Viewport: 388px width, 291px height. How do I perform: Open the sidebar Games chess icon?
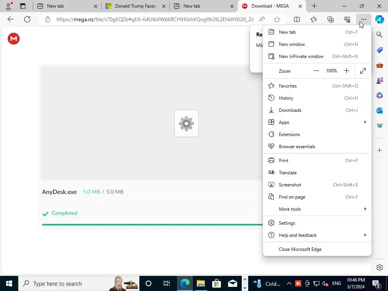[x=379, y=80]
